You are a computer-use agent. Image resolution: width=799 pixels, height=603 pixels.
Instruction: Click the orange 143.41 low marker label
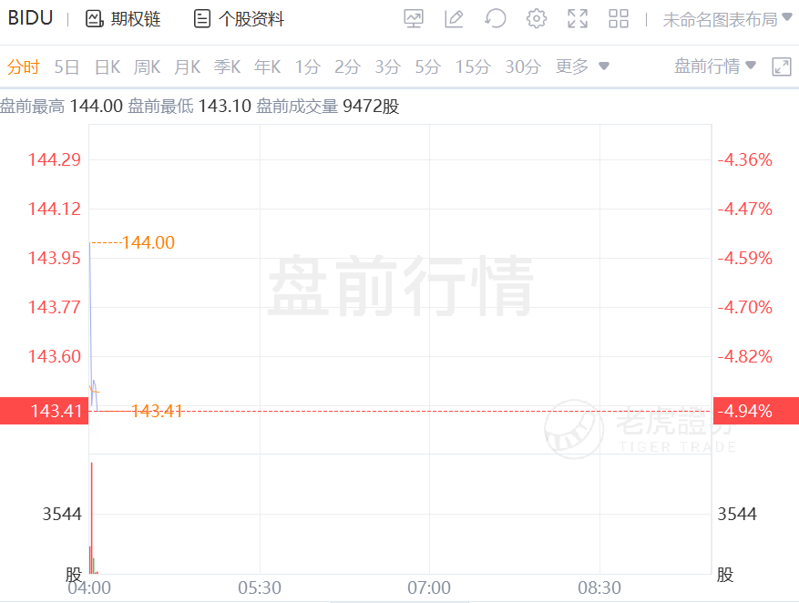[x=157, y=411]
